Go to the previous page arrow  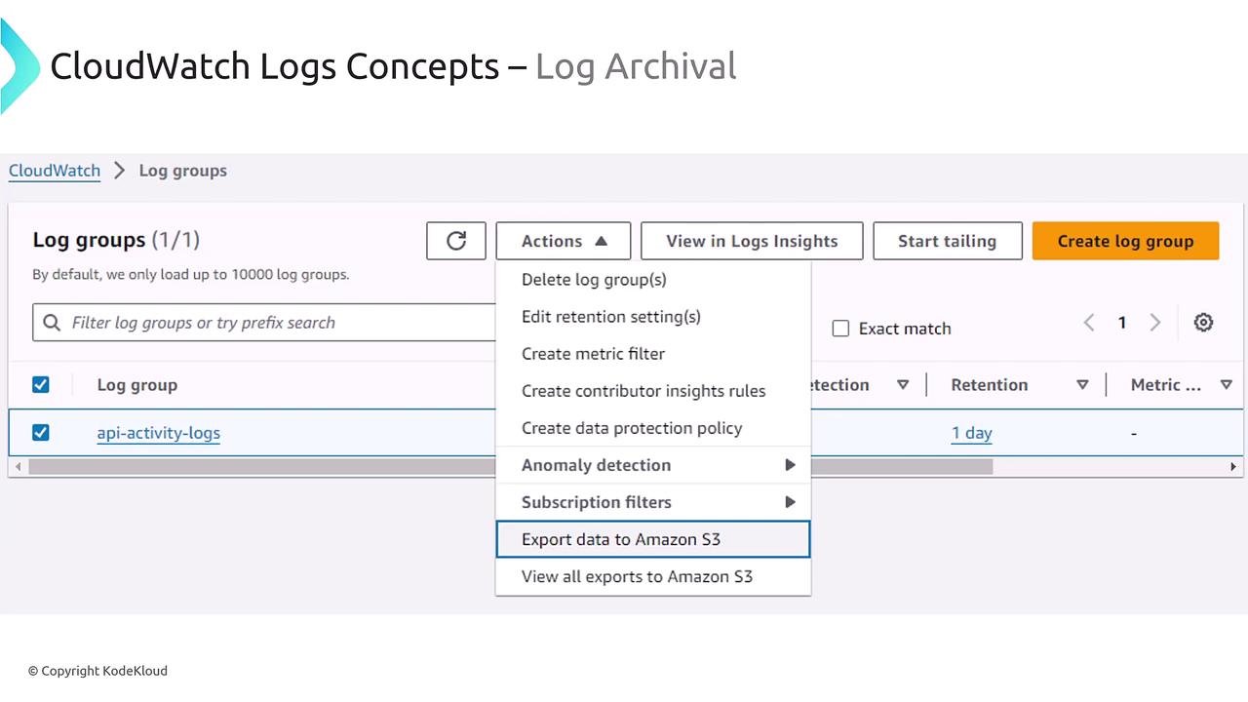tap(1089, 323)
